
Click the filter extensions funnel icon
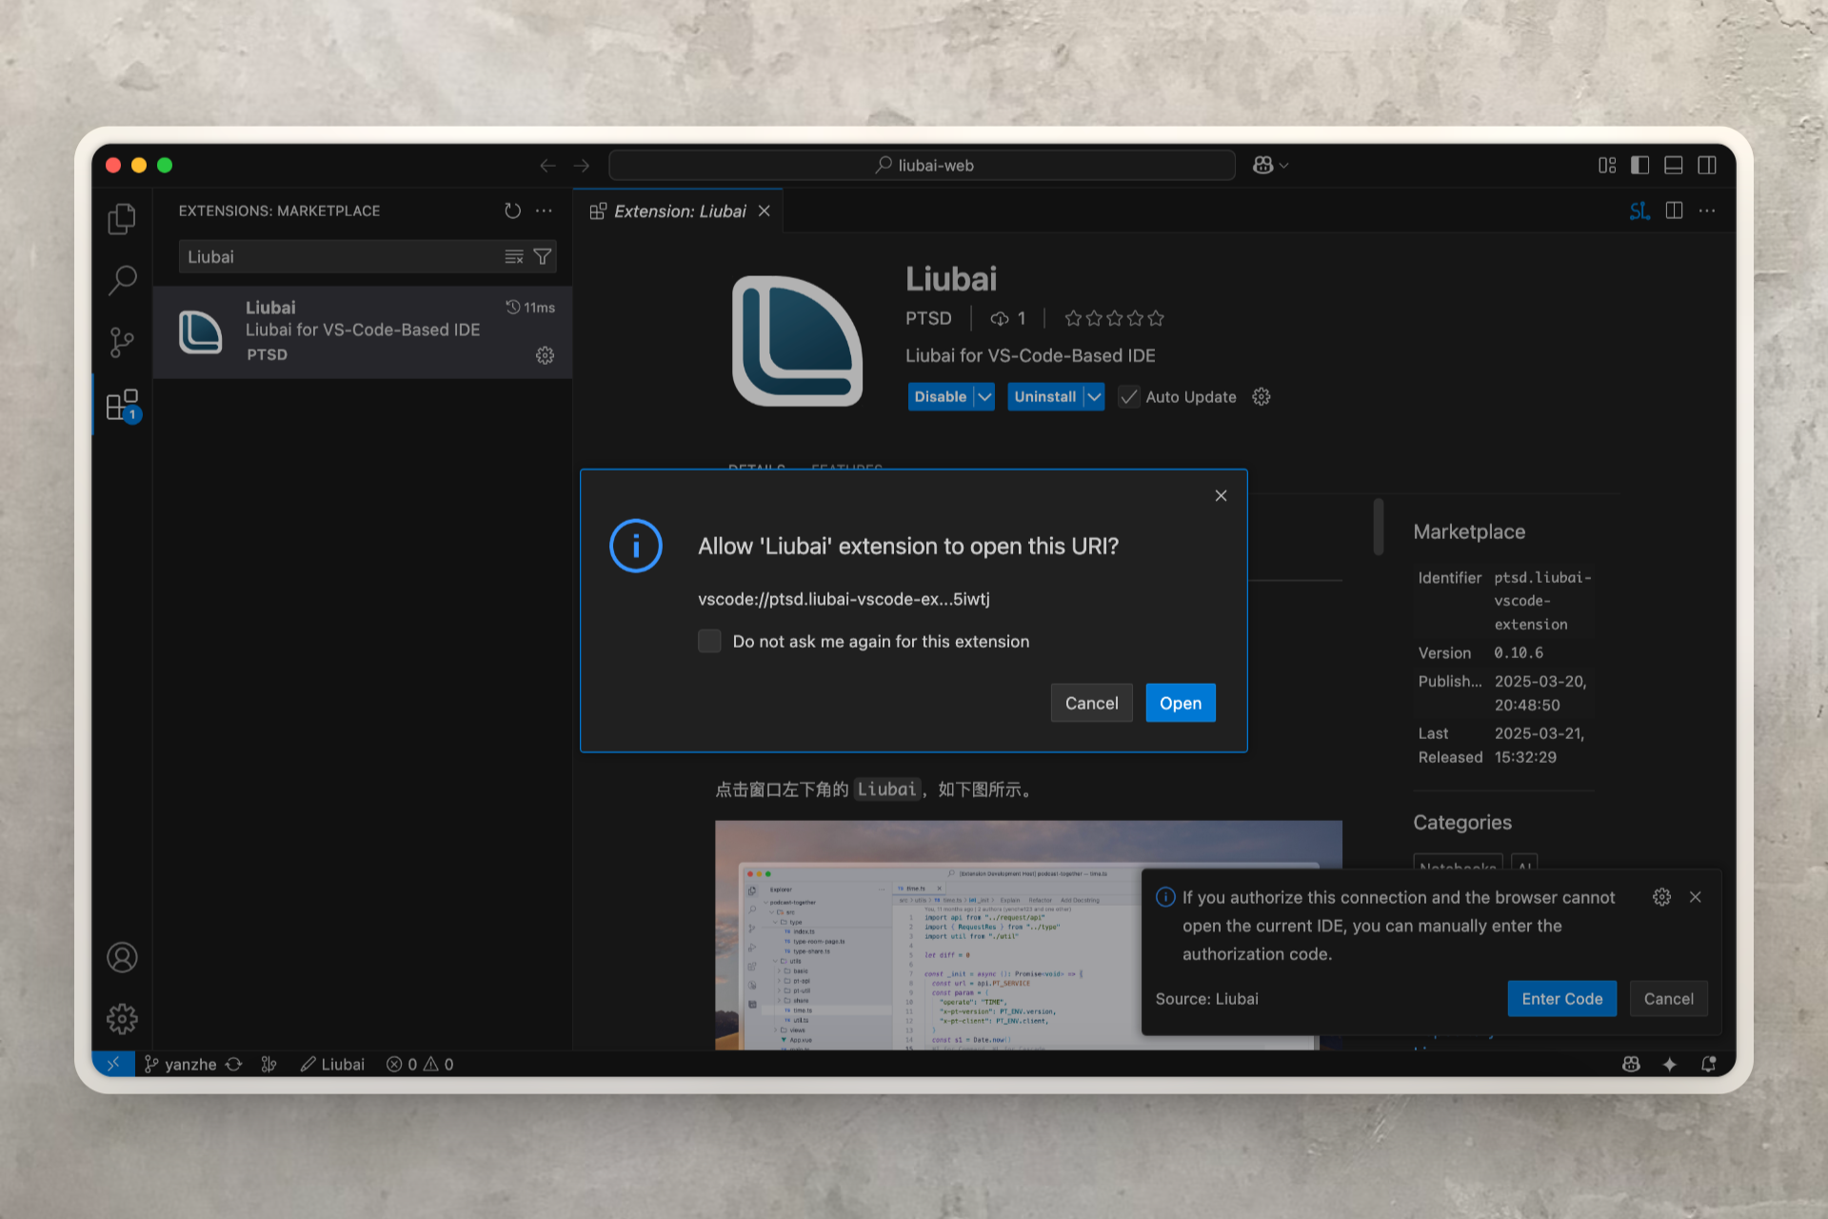[543, 256]
